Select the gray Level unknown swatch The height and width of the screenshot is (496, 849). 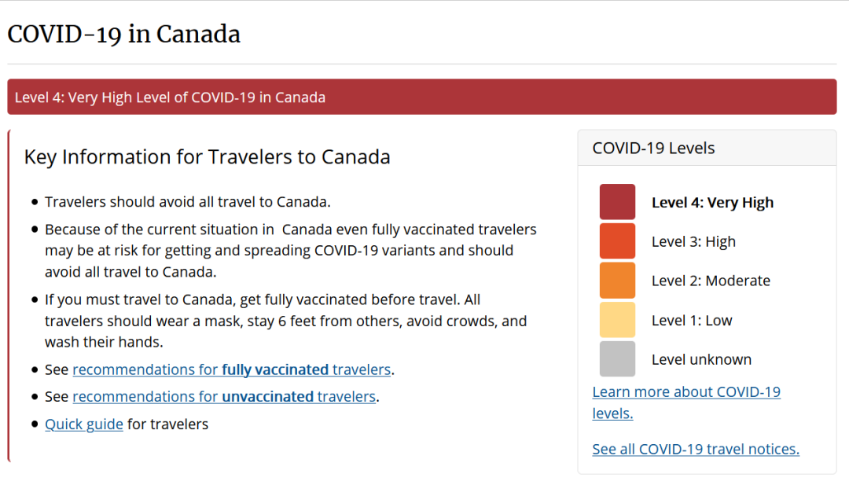click(617, 359)
